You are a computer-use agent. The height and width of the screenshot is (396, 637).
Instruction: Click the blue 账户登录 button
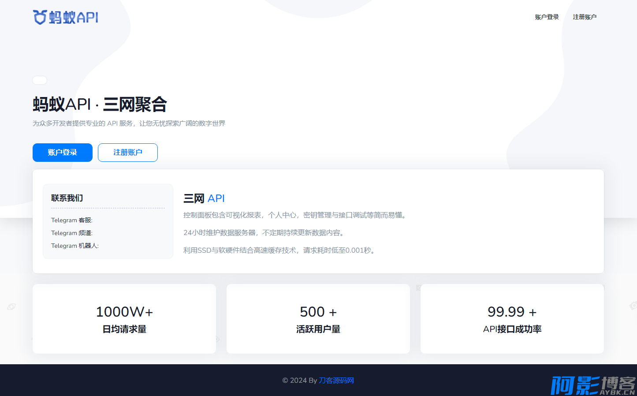pyautogui.click(x=63, y=153)
